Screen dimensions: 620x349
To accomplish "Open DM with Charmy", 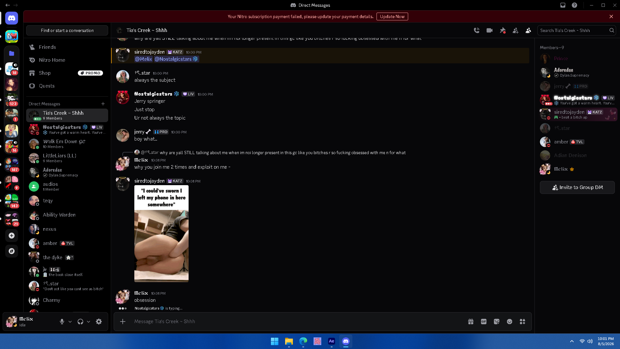I will 67,300.
